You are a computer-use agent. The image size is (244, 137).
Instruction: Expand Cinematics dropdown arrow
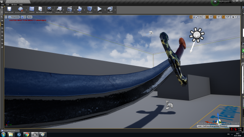click(x=74, y=10)
